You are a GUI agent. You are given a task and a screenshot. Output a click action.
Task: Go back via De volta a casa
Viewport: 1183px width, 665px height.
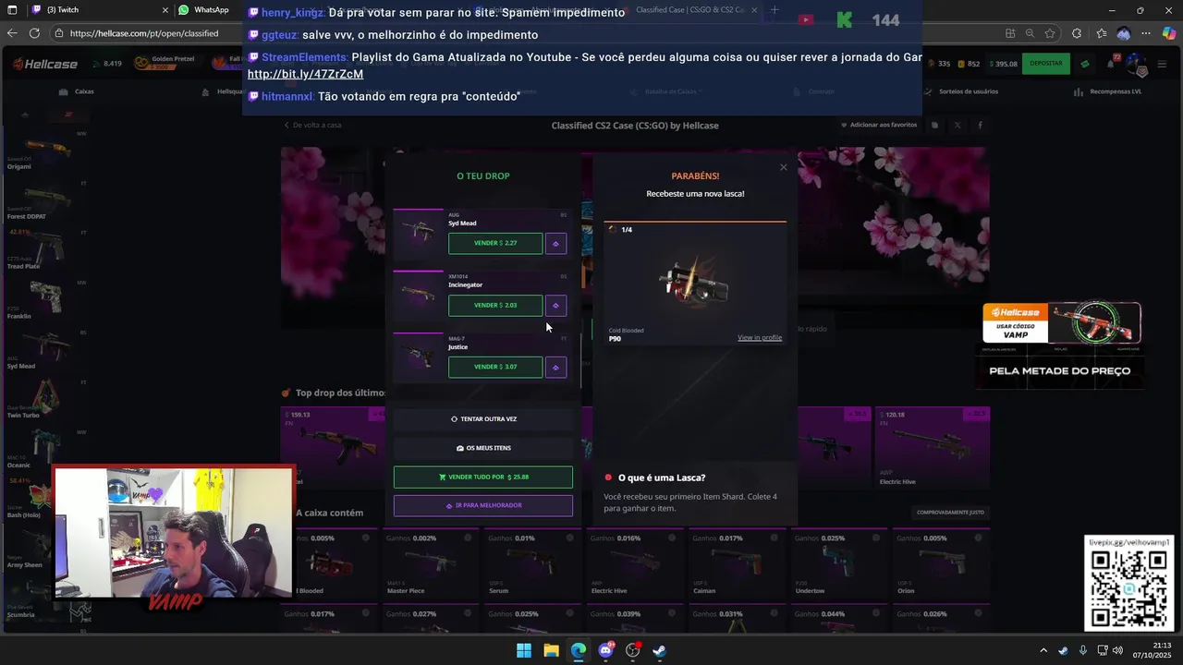click(312, 126)
